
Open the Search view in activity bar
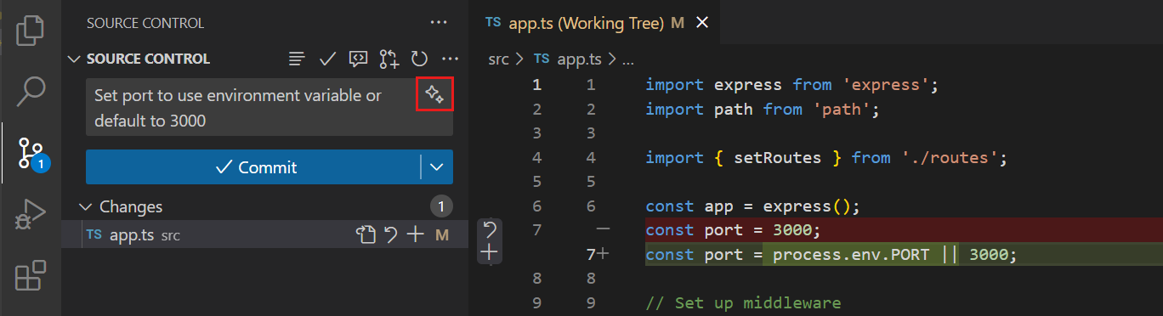pos(31,91)
